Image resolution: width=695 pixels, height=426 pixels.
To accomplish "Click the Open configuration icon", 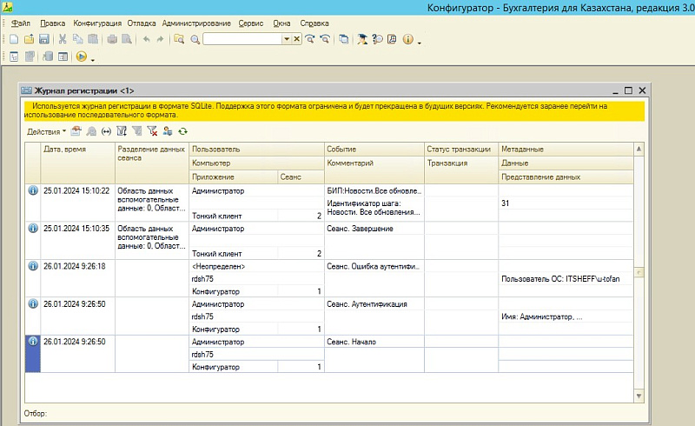I will [13, 57].
